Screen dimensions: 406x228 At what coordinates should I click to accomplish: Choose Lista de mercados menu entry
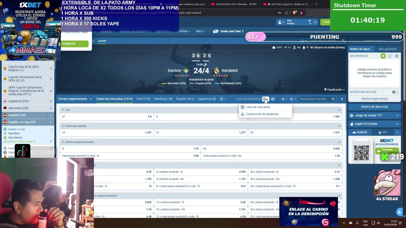(x=265, y=107)
